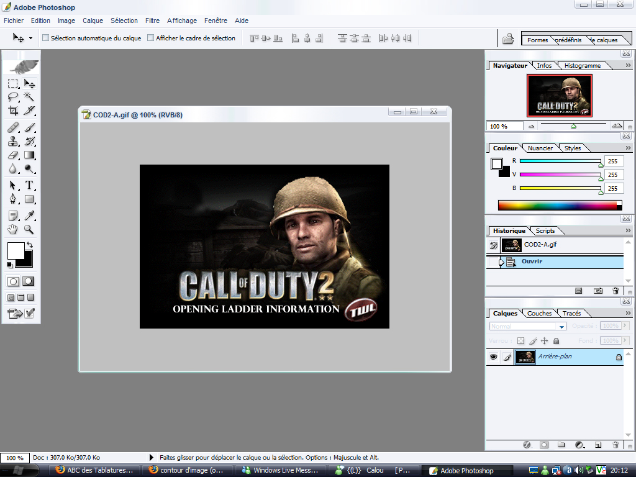Viewport: 636px width, 477px height.
Task: Create new snapshot camera button in Historique
Action: pyautogui.click(x=598, y=291)
